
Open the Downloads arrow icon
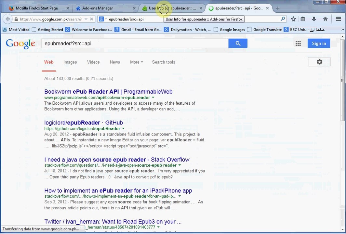(x=314, y=19)
